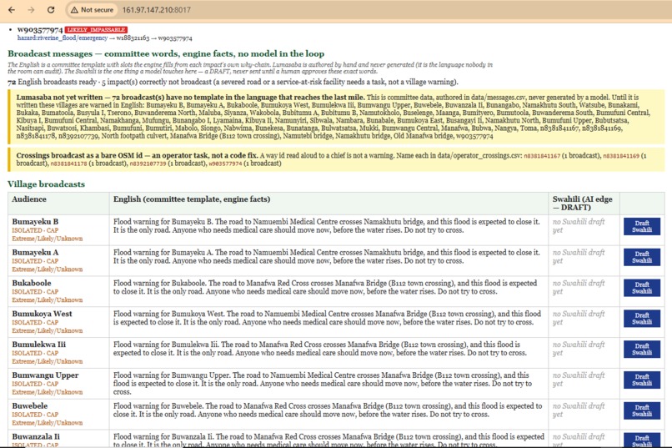This screenshot has height=448, width=672.
Task: Draft Swahili for Bukaboole
Action: pos(642,288)
